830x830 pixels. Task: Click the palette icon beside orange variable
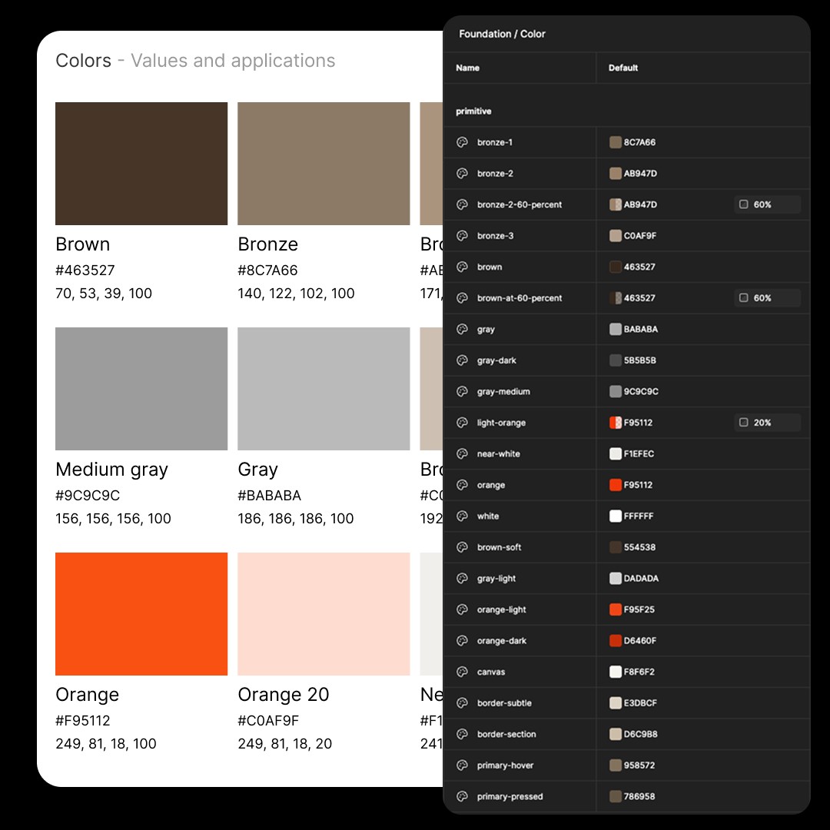click(x=462, y=485)
